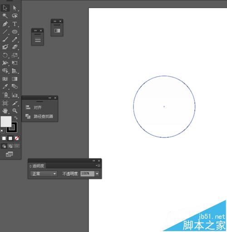Expand the Align/Pathfinder panel group arrows
Image resolution: width=227 pixels, height=232 pixels.
(50, 98)
